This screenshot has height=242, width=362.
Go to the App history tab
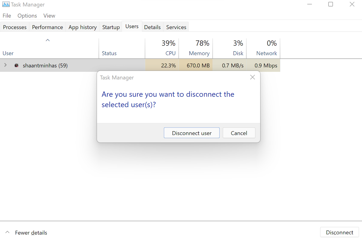tap(82, 27)
